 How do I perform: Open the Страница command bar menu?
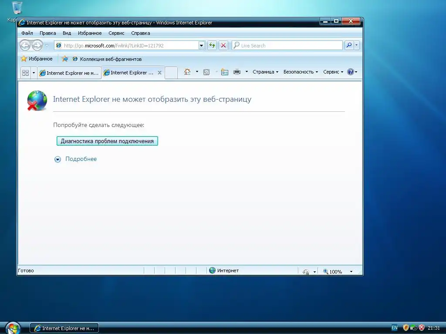coord(265,72)
